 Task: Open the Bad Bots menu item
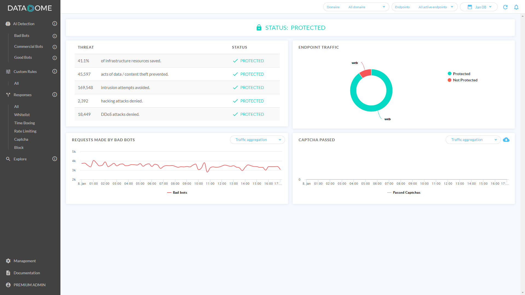[x=22, y=36]
